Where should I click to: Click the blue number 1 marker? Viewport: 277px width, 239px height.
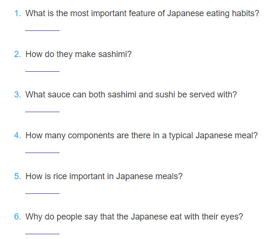18,14
